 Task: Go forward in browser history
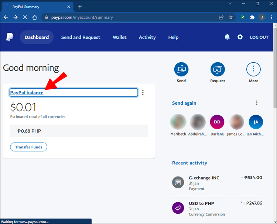coord(16,17)
